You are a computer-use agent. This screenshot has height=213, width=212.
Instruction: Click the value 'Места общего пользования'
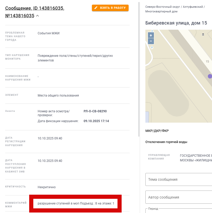point(58,96)
